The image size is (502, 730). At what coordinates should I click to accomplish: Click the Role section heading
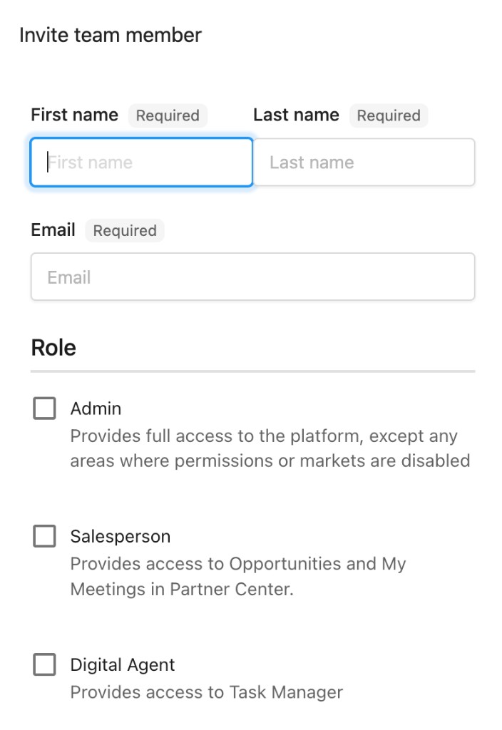53,347
